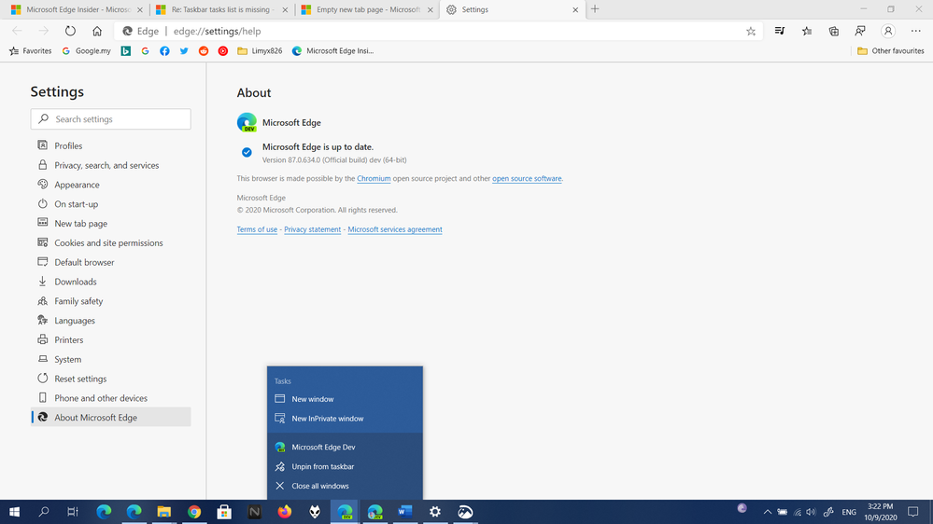933x524 pixels.
Task: Open System settings
Action: 111,359
